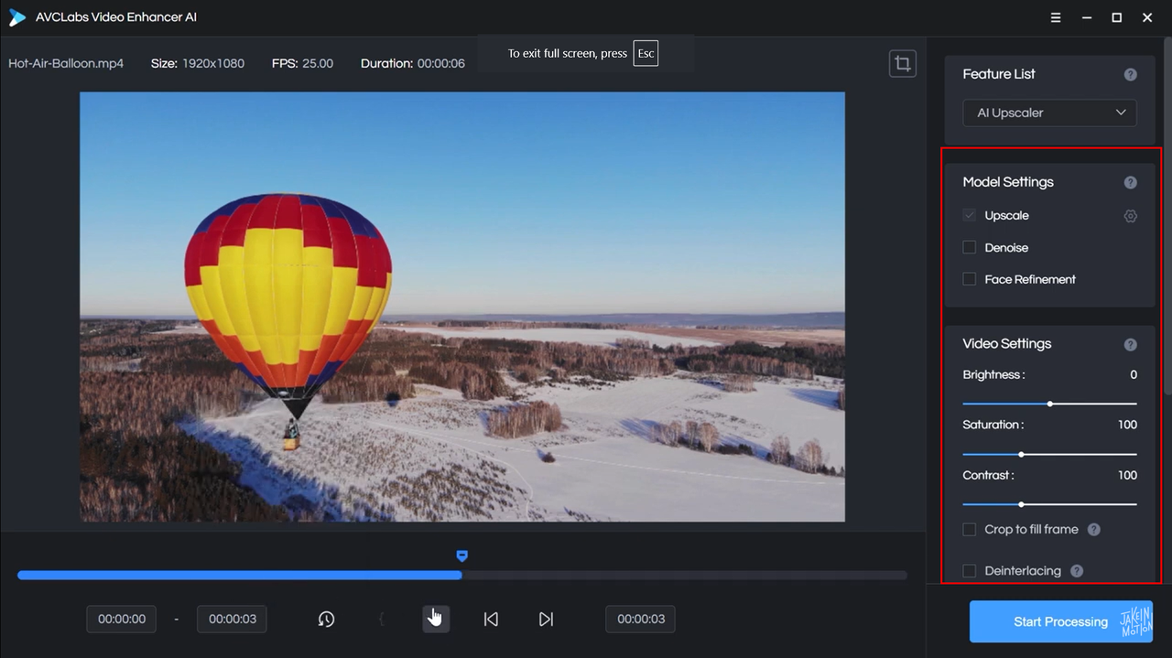Click the Hot-Air-Balloon.mp4 filename
This screenshot has width=1172, height=658.
pyautogui.click(x=65, y=63)
